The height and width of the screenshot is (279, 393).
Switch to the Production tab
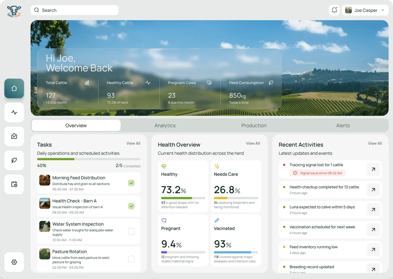click(254, 126)
